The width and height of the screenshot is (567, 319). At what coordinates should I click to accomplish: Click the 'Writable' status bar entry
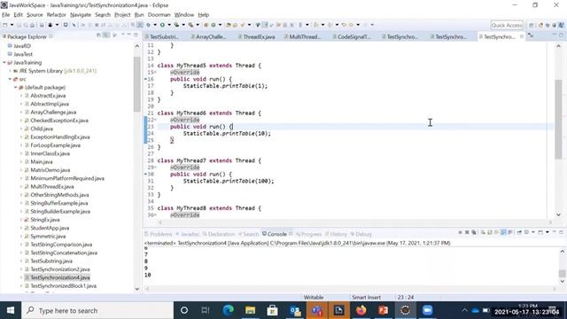point(314,298)
